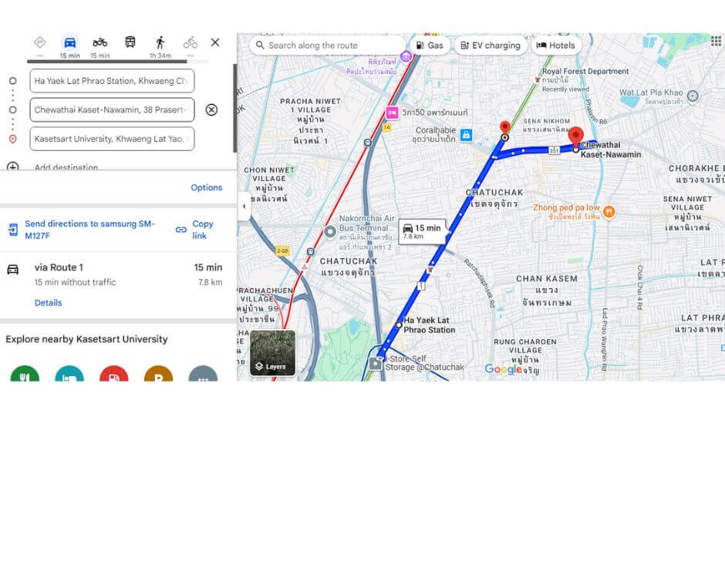Image resolution: width=725 pixels, height=561 pixels.
Task: Explore nearby restaurants icon
Action: 25,374
